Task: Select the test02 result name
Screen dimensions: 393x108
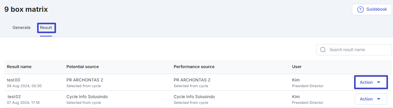Action: pos(14,97)
